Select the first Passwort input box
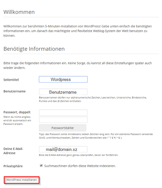162x188 pixels. point(63,113)
